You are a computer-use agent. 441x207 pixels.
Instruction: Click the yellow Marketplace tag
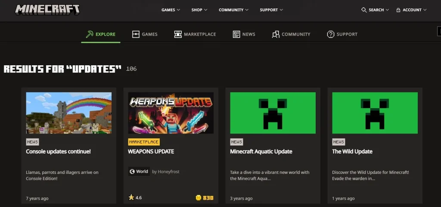(x=144, y=142)
